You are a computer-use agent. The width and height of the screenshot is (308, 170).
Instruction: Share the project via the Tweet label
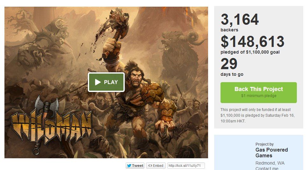(137, 166)
